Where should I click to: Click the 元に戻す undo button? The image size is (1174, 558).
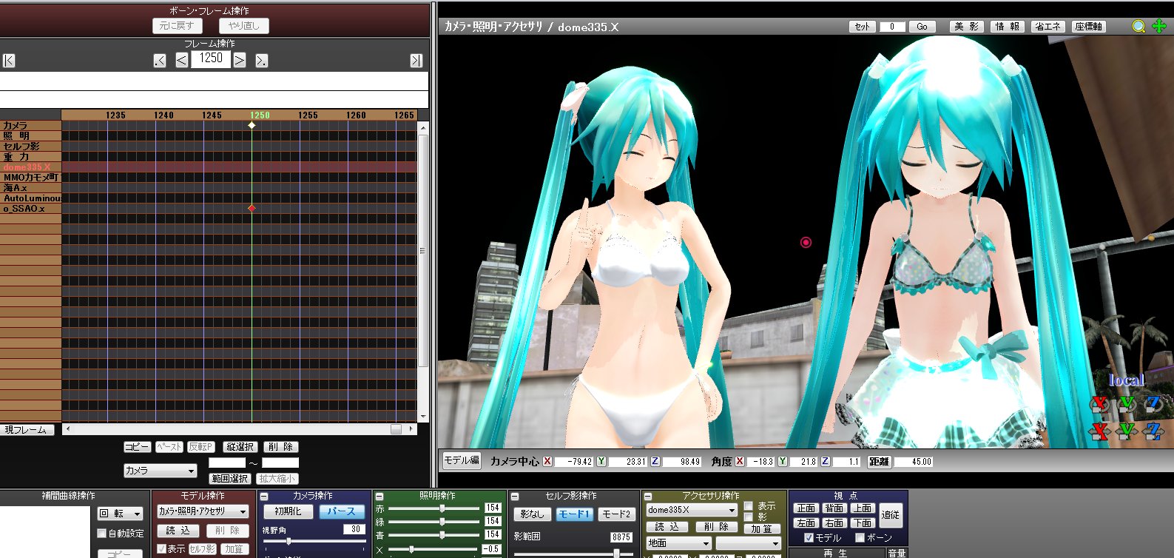(x=177, y=26)
